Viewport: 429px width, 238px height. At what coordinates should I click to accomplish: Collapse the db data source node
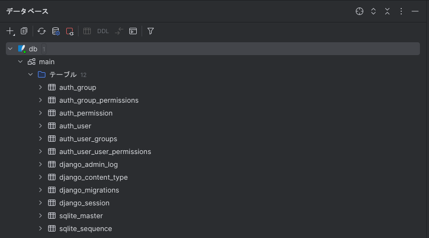coord(10,49)
